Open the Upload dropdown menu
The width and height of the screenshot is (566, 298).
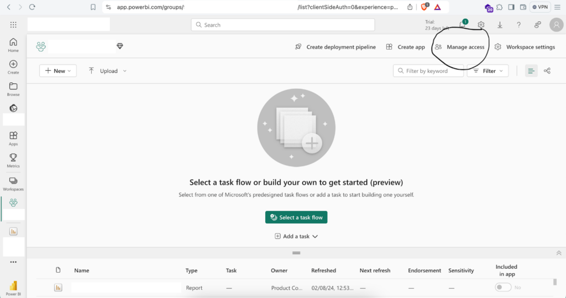coord(108,71)
